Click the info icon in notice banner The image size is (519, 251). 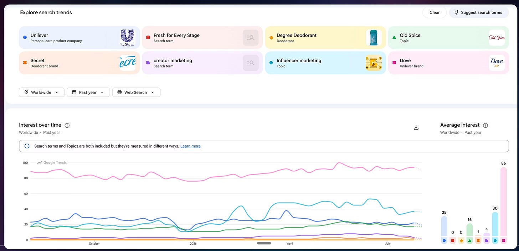click(x=27, y=146)
